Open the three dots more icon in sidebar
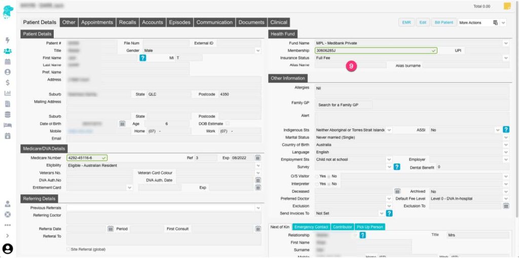The image size is (519, 258). click(8, 225)
